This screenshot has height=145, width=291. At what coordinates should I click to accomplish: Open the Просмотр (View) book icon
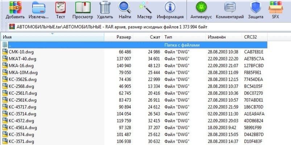coord(83,7)
